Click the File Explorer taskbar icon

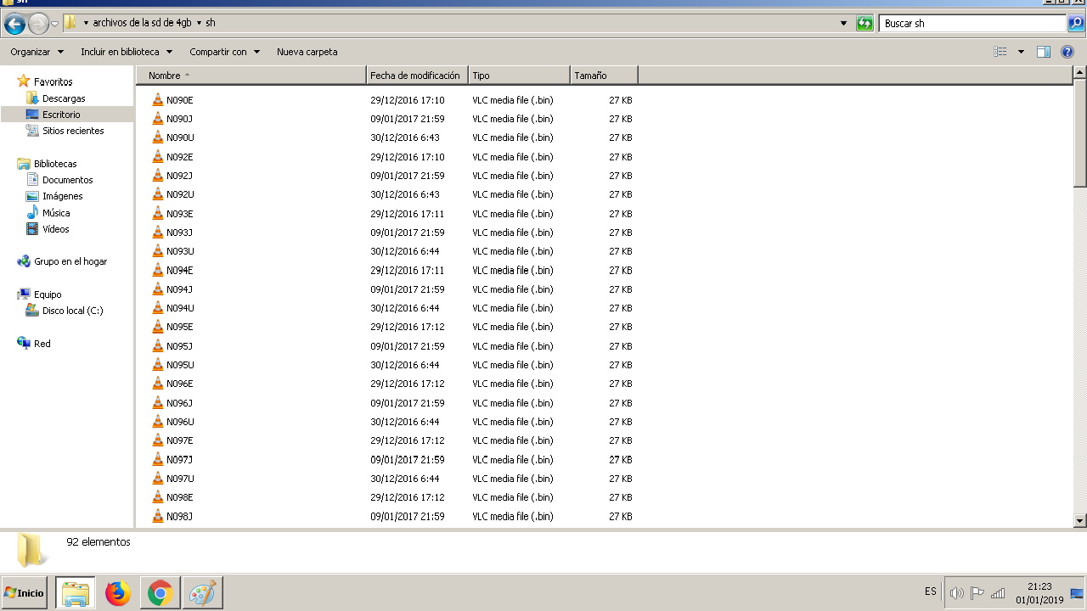(76, 593)
